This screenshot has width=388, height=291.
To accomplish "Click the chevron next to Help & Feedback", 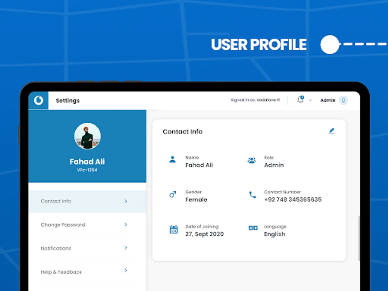I will [126, 270].
